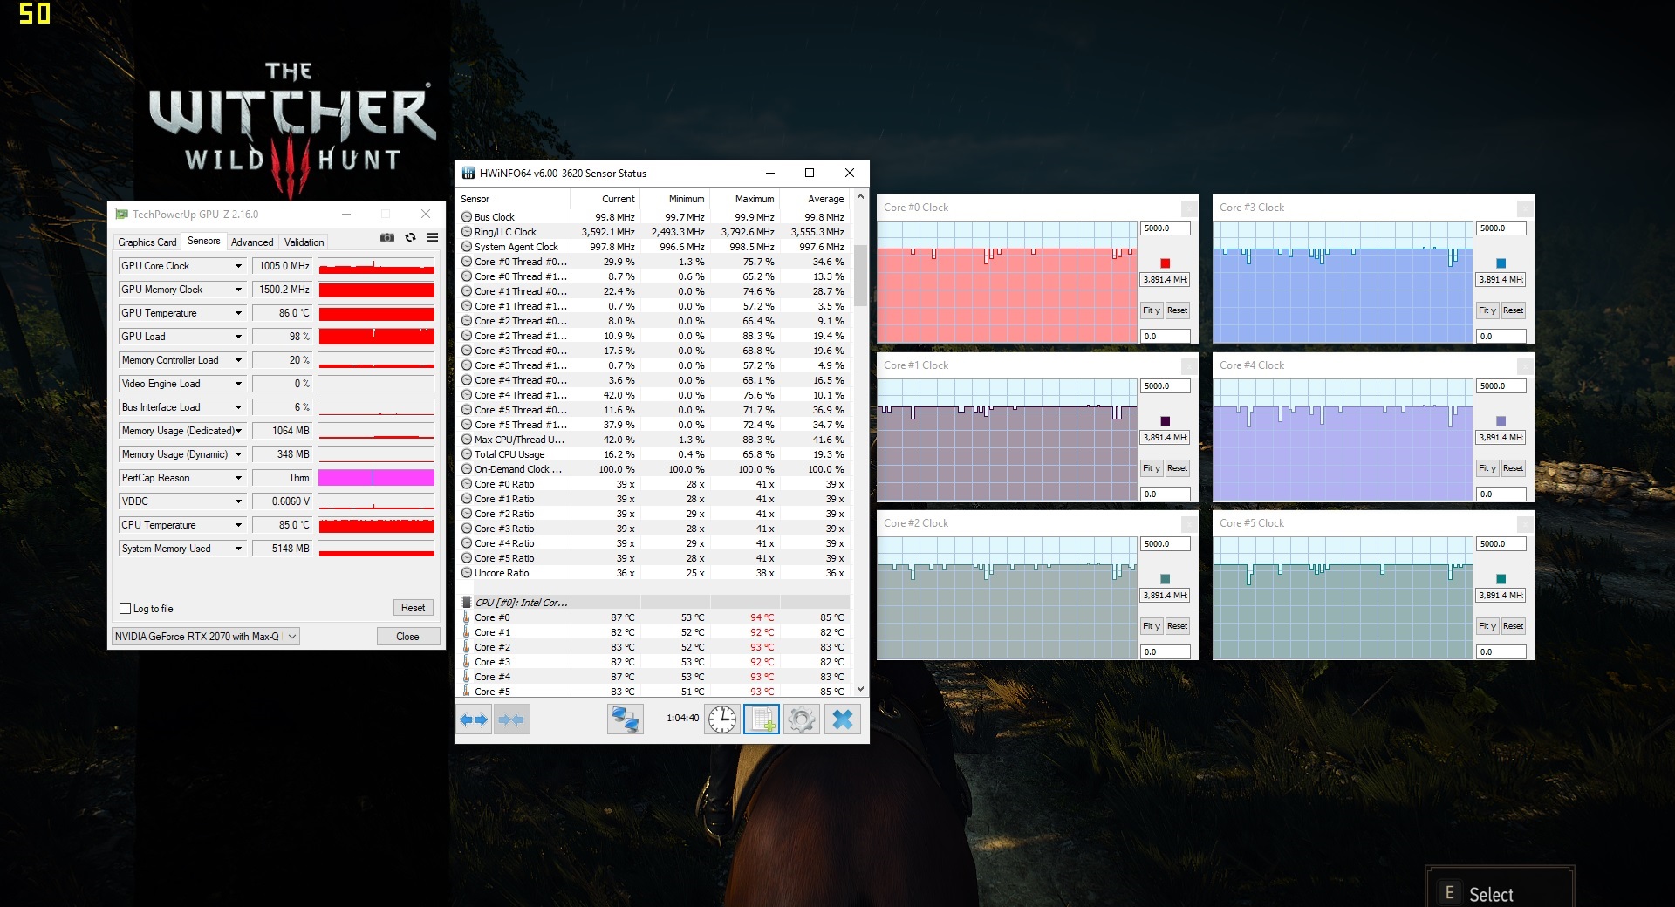
Task: Click CPU [#0] Intel Core section chip icon
Action: tap(467, 603)
